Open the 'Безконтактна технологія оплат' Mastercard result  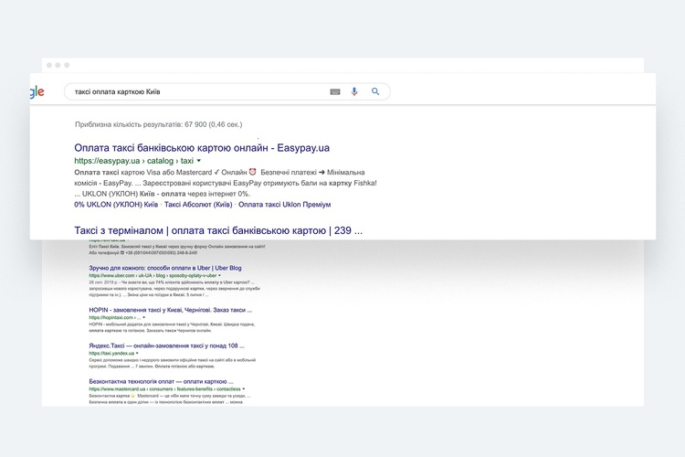[x=161, y=382]
